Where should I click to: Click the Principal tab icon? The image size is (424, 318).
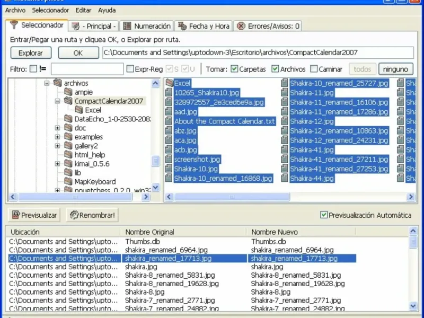click(75, 26)
